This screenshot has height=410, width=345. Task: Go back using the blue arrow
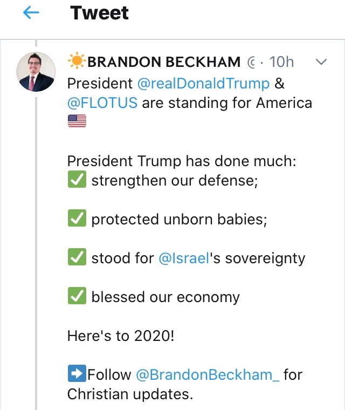click(32, 13)
